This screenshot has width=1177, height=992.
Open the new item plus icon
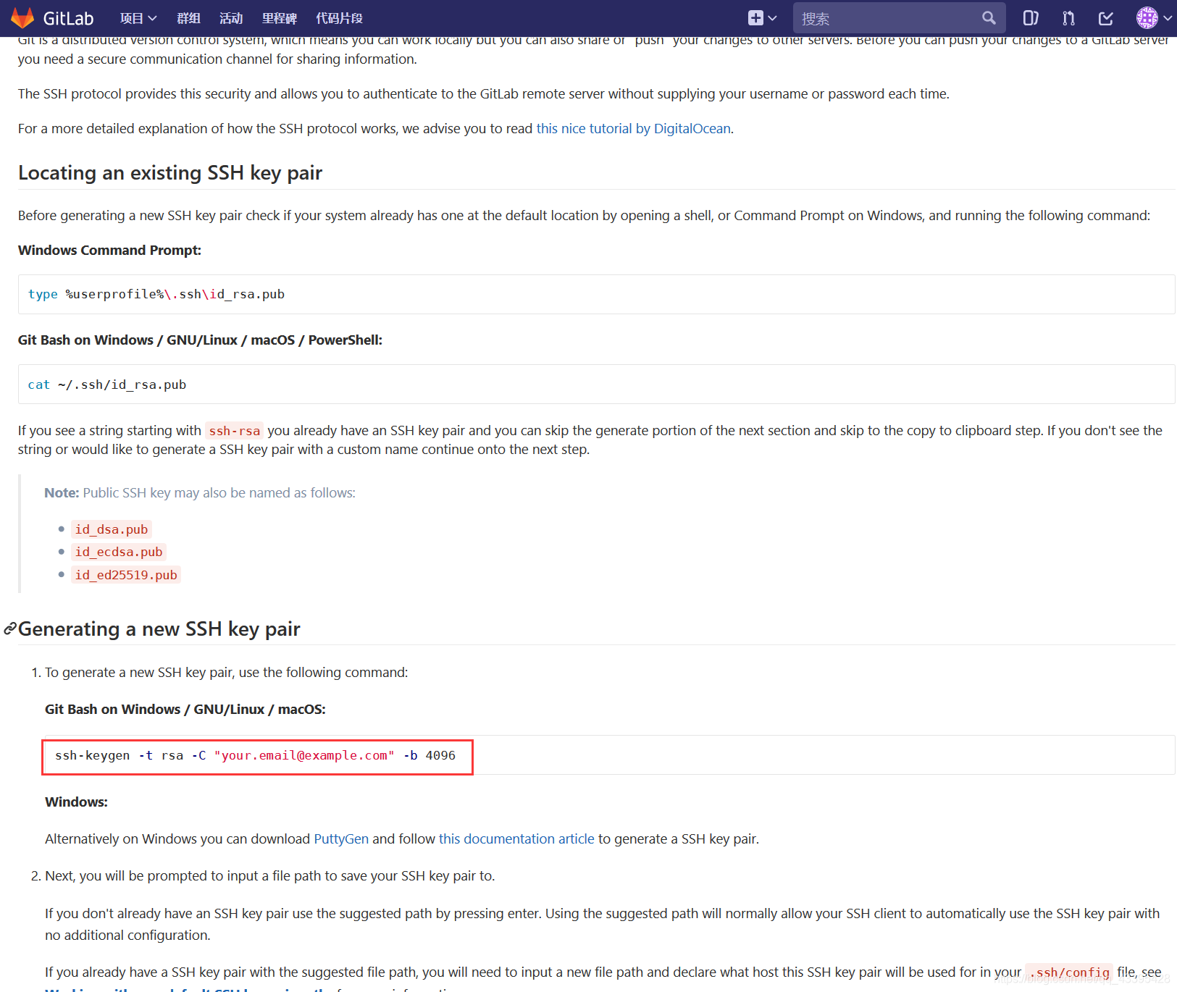tap(755, 18)
